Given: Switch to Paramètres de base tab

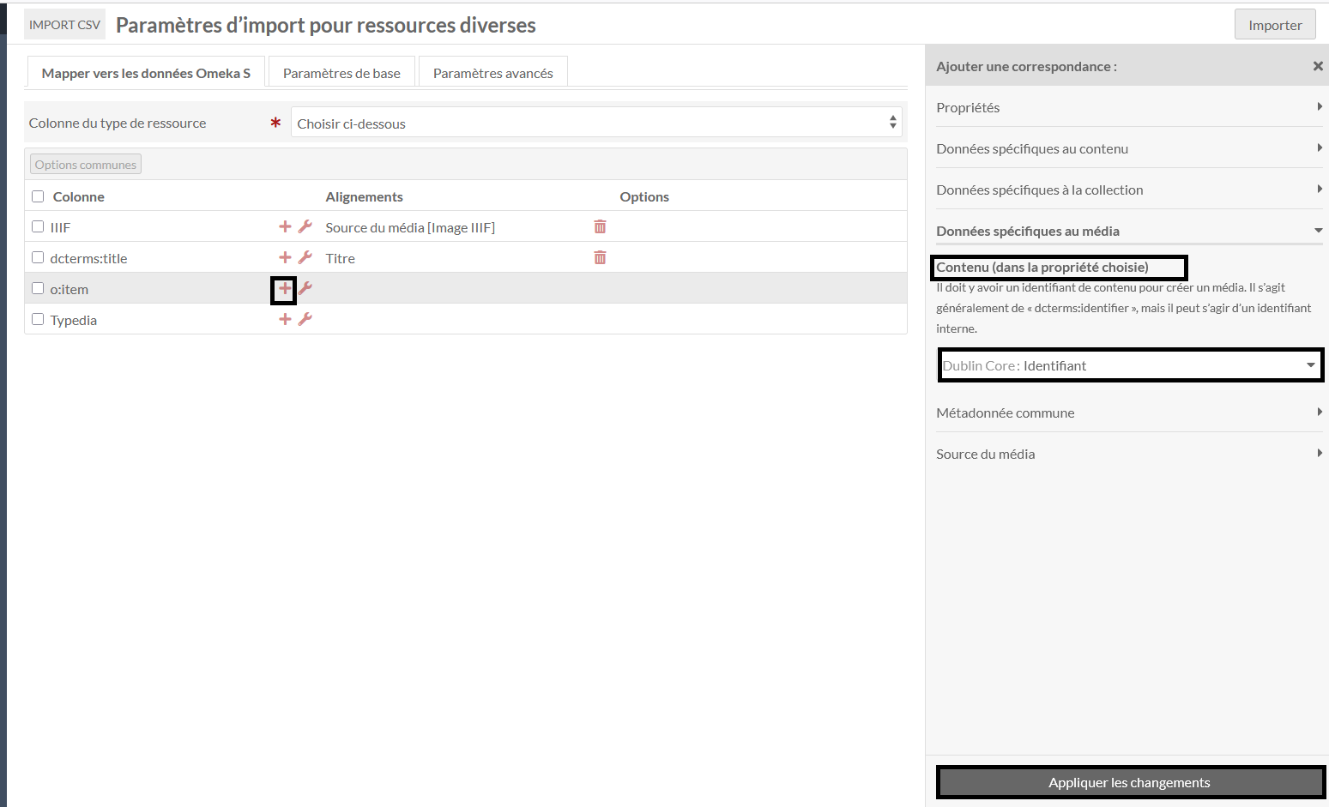Looking at the screenshot, I should tap(341, 73).
